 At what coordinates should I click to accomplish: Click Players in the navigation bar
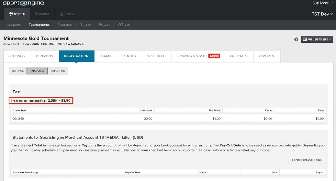[x=104, y=24]
